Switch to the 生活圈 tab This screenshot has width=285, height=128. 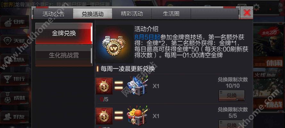pos(171,14)
